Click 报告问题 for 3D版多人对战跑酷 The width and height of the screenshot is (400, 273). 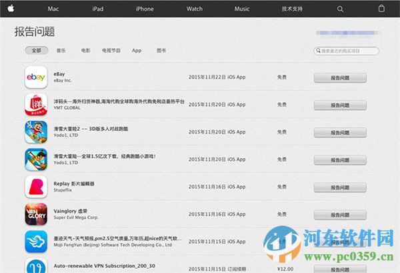(x=340, y=133)
